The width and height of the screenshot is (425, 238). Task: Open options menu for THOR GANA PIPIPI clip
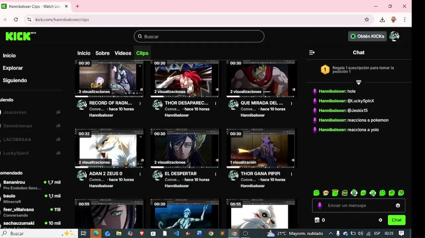(291, 174)
